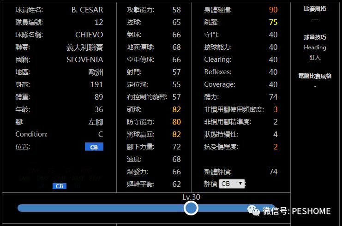Click the 定位球 value 55
Image resolution: width=342 pixels, height=226 pixels.
tap(176, 84)
